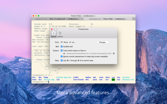Switch to WALL-E's Spacecraft tab
Viewport: 167px width, 104px height.
click(58, 19)
